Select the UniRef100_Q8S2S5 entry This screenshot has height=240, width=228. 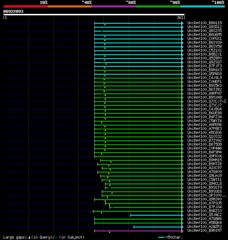pos(204,31)
